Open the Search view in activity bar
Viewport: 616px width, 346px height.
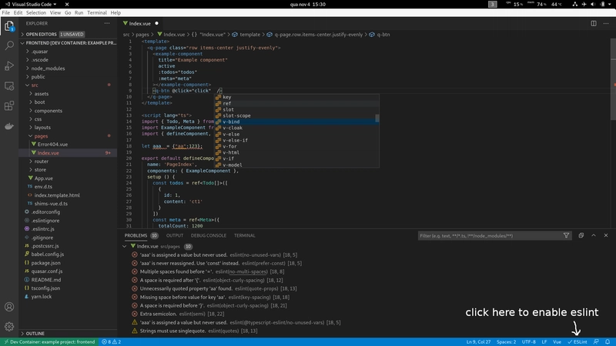(10, 46)
